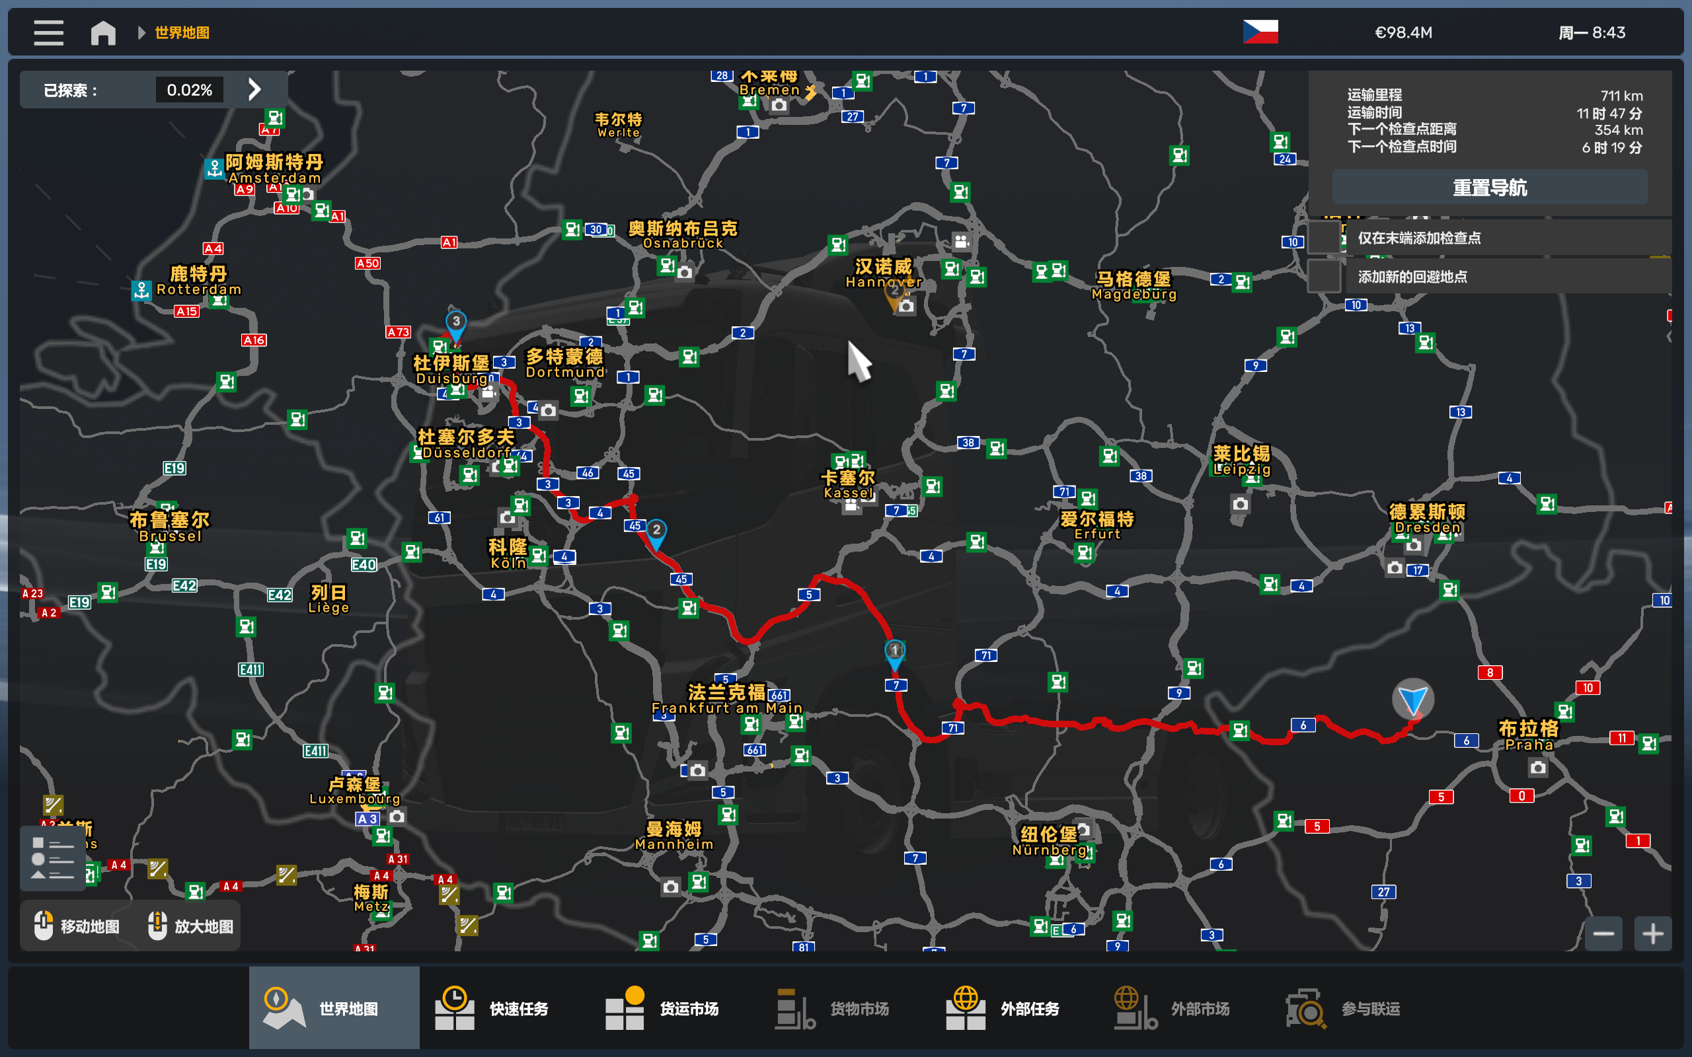The height and width of the screenshot is (1057, 1692).
Task: Zoom in with the plus button
Action: (x=1653, y=933)
